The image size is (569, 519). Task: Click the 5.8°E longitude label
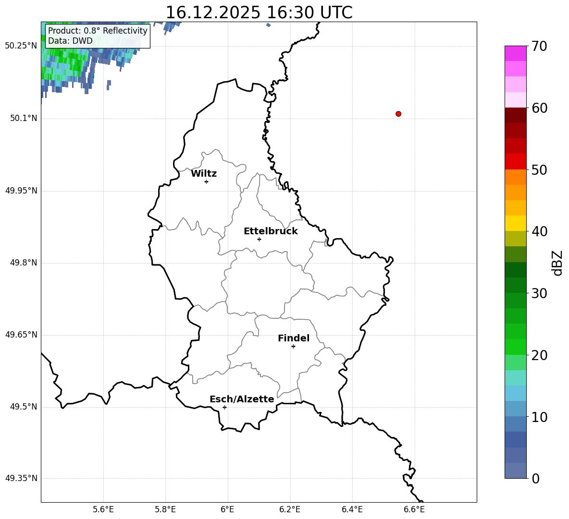(165, 509)
